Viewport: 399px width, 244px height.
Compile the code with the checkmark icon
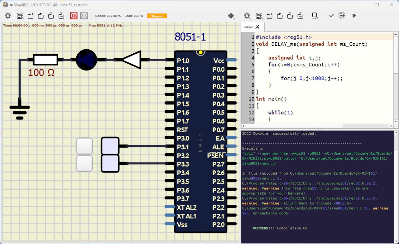tap(331, 16)
